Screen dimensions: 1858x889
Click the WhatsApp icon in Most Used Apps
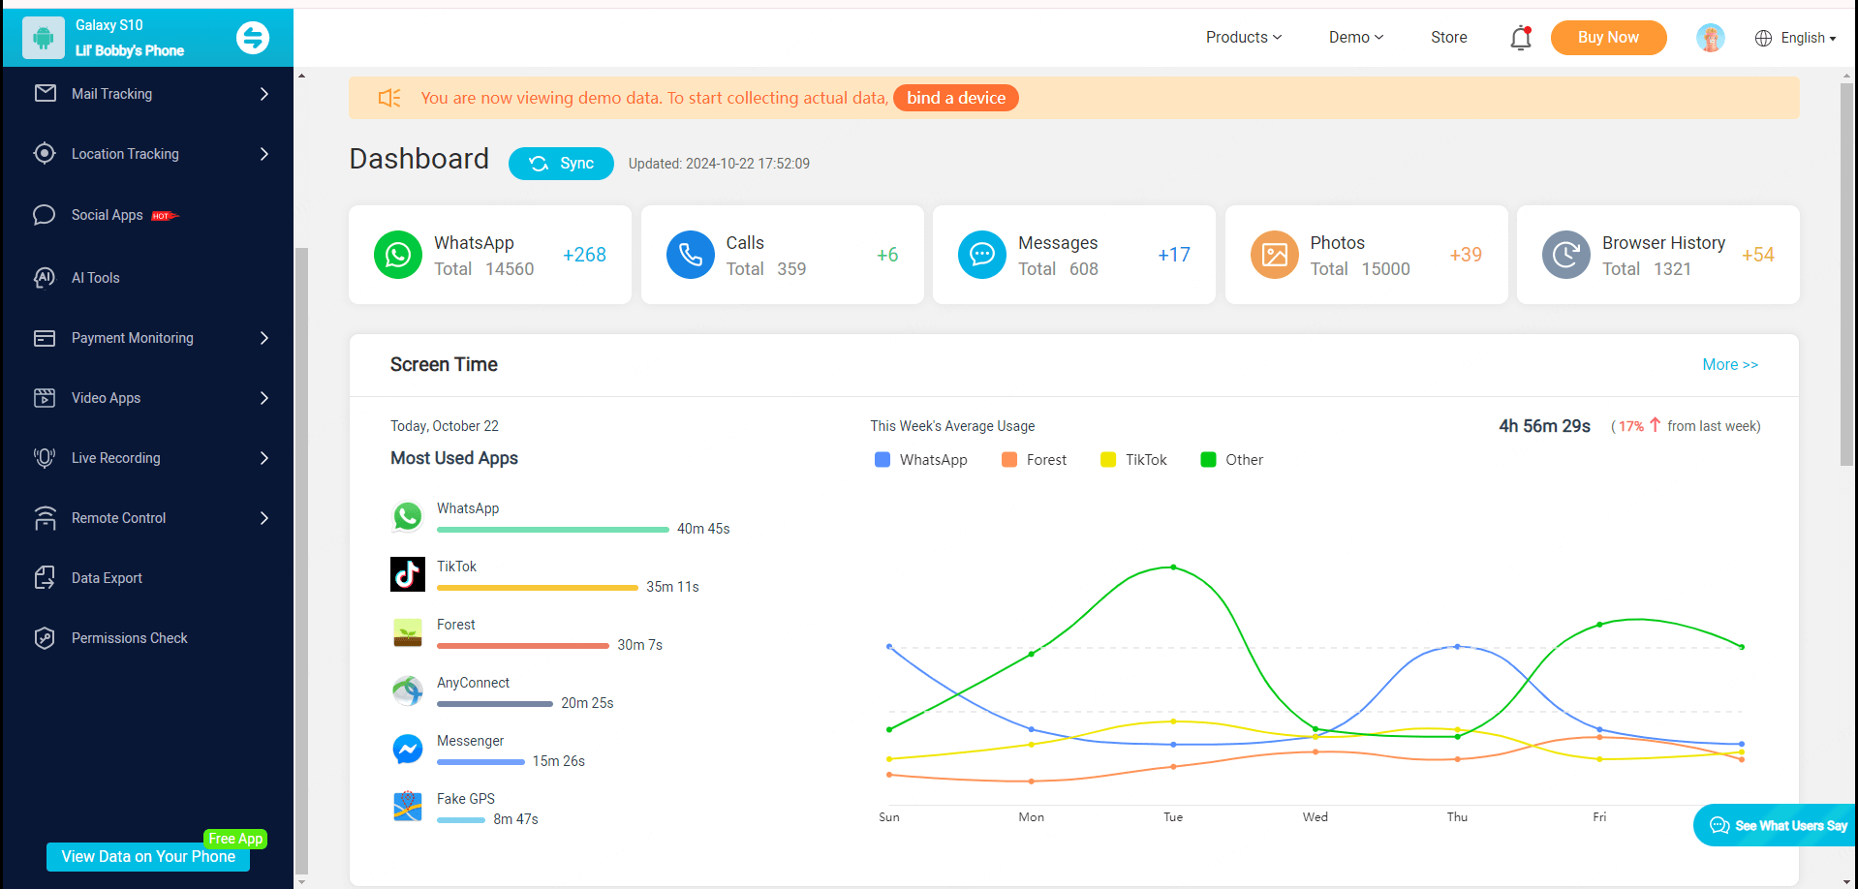tap(408, 516)
